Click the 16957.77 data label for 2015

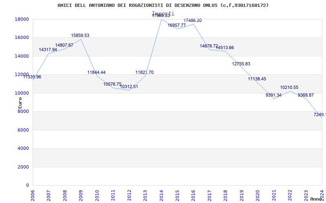pos(176,25)
